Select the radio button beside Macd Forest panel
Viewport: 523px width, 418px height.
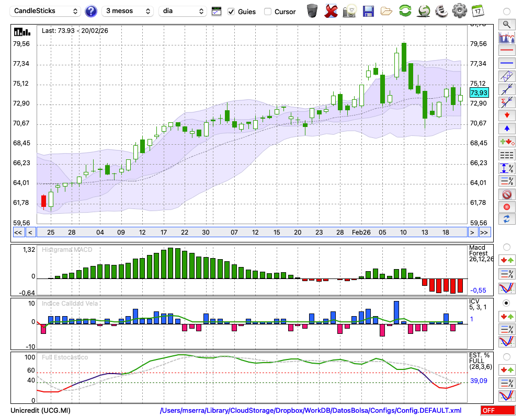506,247
